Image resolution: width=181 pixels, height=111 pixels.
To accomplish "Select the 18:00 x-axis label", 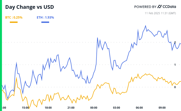I will (48, 108).
